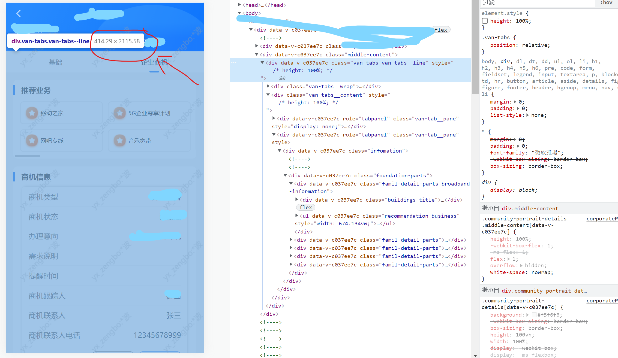Enable the height: 100% checkbox in element.style
This screenshot has height=358, width=618.
(485, 21)
